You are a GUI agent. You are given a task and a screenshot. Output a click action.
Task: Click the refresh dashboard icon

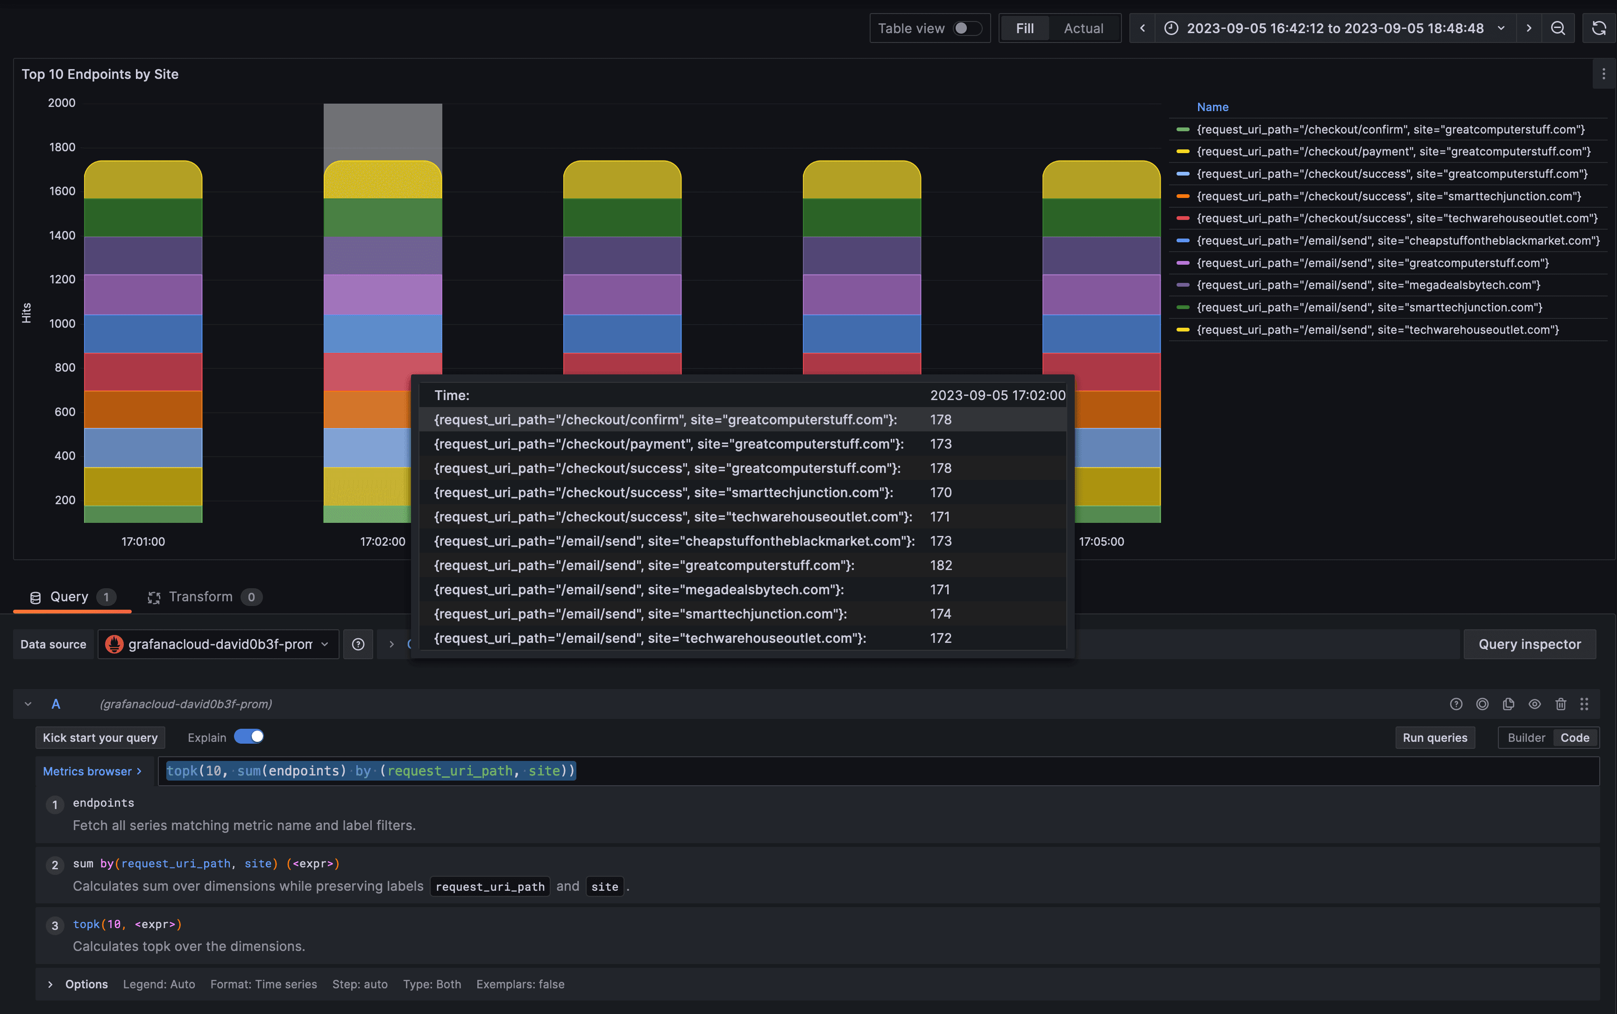point(1599,28)
